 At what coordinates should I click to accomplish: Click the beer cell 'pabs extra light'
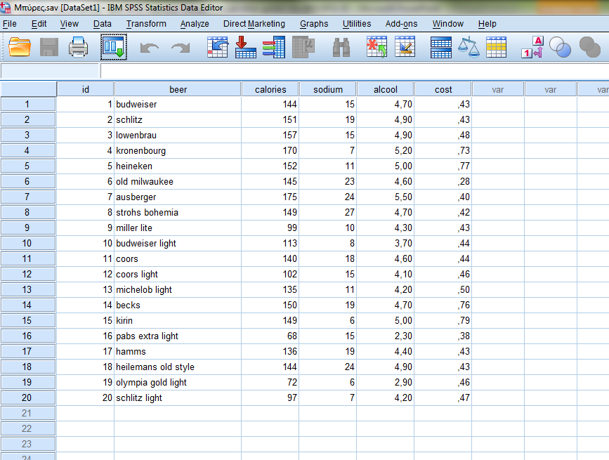point(178,336)
